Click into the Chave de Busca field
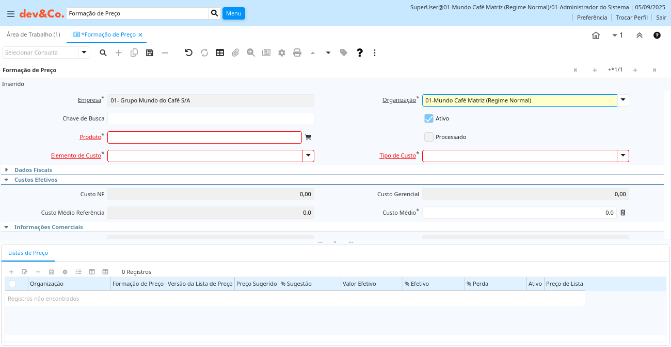 tap(211, 119)
